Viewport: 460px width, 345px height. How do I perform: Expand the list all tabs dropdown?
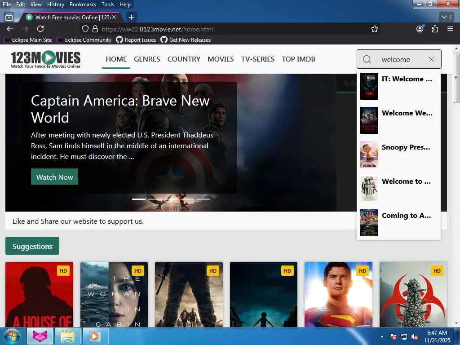447,18
